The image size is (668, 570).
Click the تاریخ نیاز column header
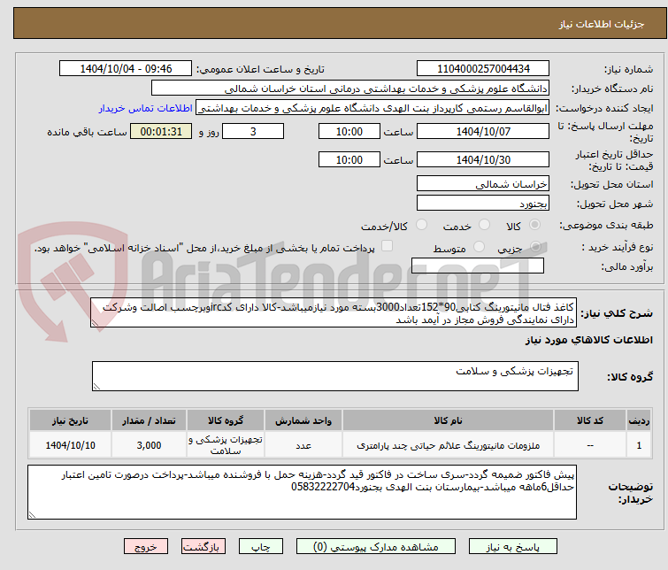70,420
